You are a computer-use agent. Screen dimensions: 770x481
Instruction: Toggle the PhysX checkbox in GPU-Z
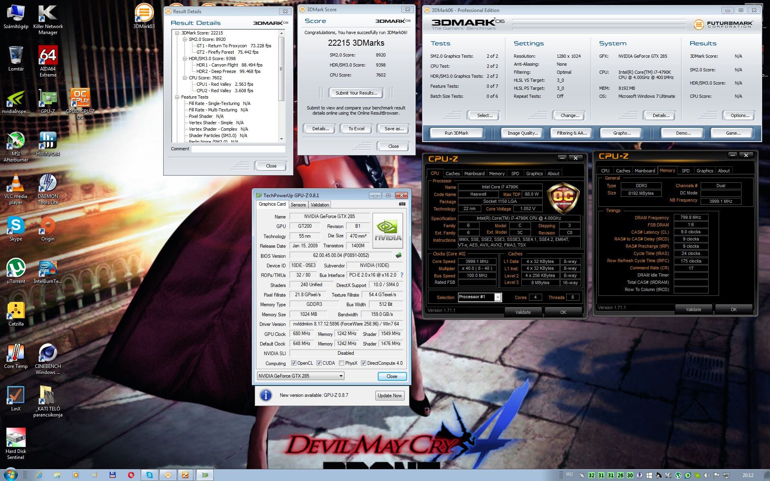pyautogui.click(x=341, y=363)
